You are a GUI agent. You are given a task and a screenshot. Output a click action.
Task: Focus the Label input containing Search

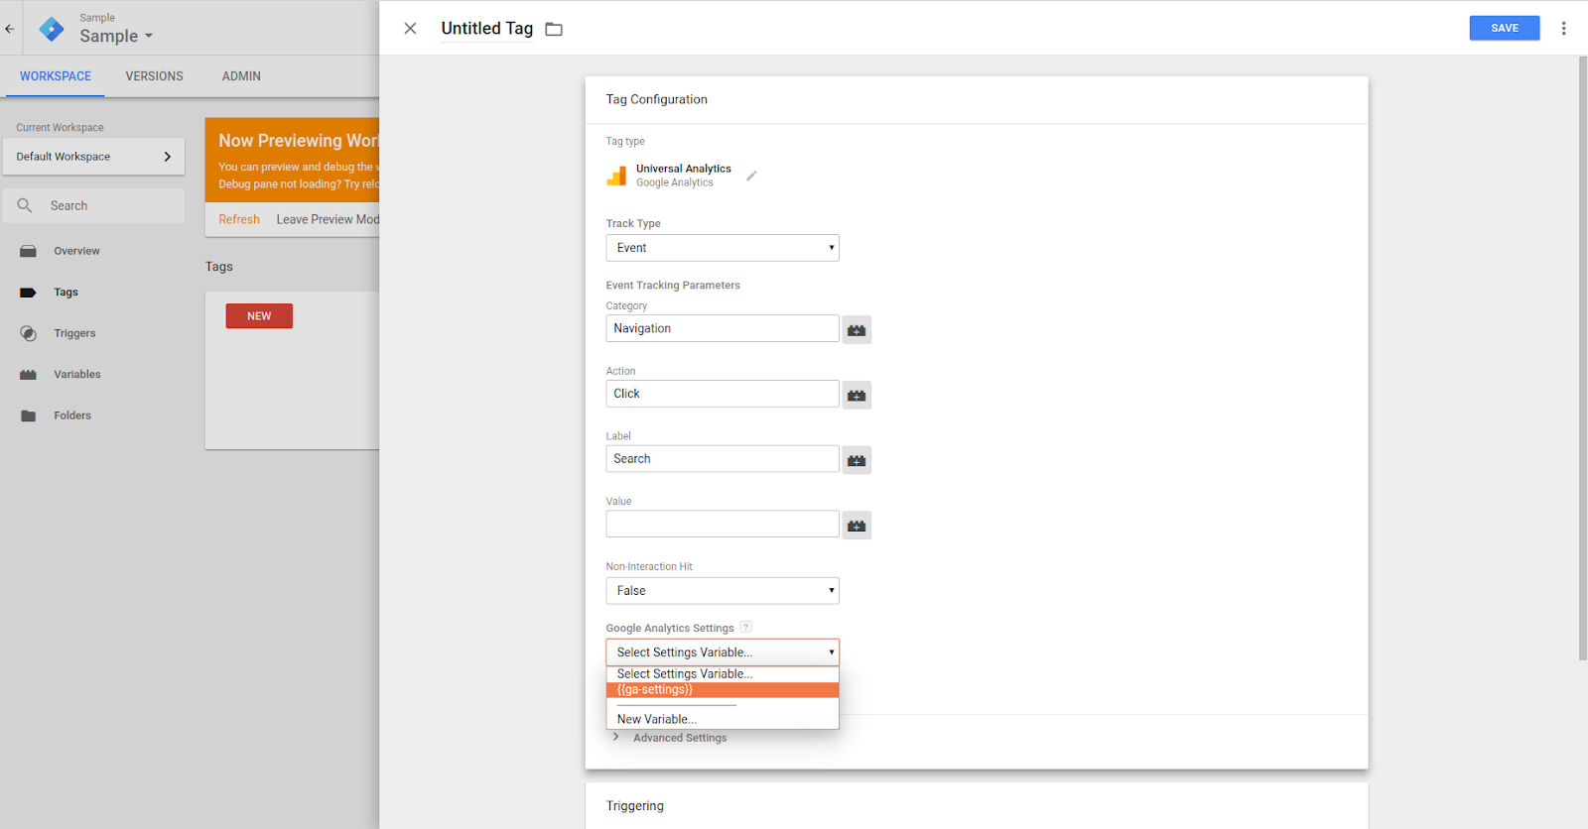[723, 459]
